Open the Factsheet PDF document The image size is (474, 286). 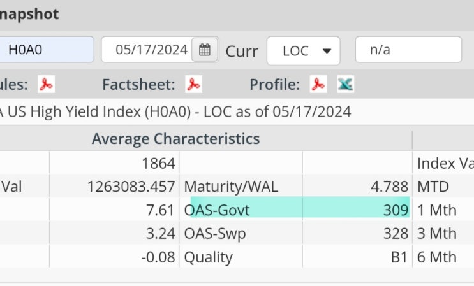tap(193, 84)
